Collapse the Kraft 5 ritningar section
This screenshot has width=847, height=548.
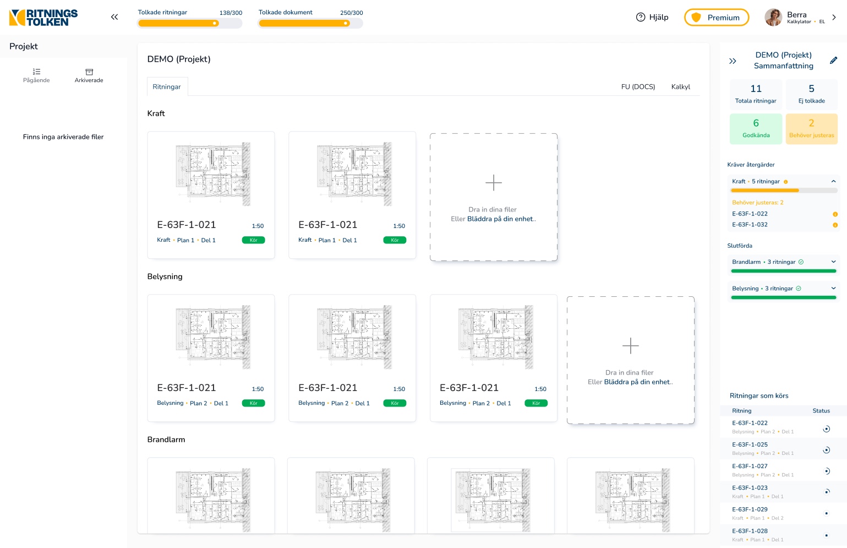click(833, 181)
